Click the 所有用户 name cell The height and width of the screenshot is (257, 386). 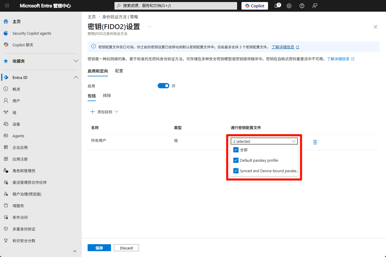98,140
